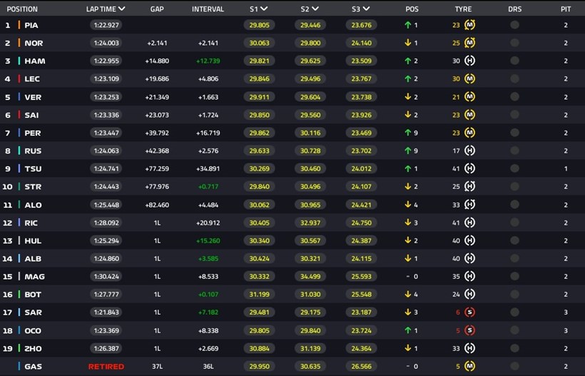This screenshot has height=376, width=585.
Task: Click the DRS indicator for GAS
Action: coord(514,366)
